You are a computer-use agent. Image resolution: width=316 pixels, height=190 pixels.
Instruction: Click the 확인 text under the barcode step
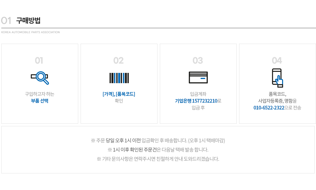click(x=119, y=101)
